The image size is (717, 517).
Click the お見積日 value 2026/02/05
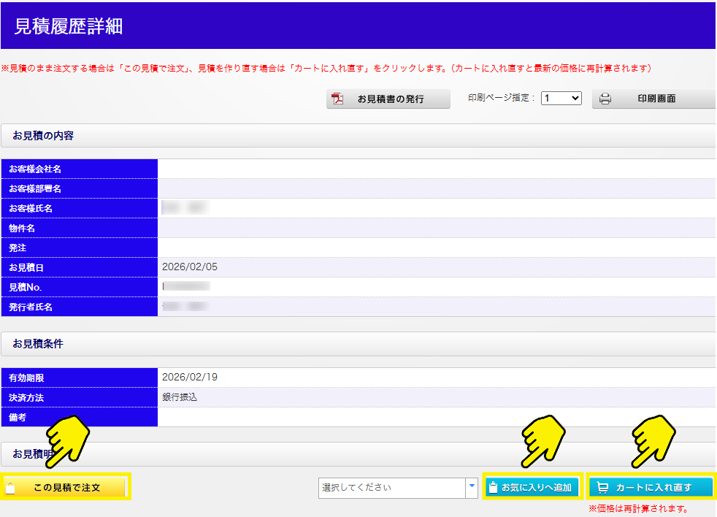tap(190, 267)
